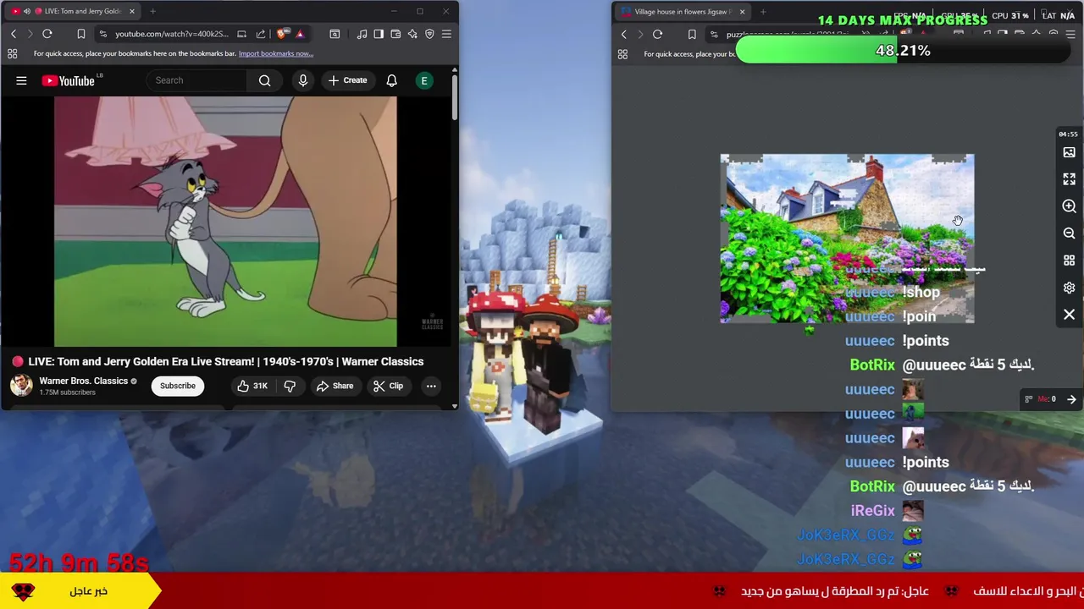Open Leo AI sparkle icon

(x=412, y=34)
